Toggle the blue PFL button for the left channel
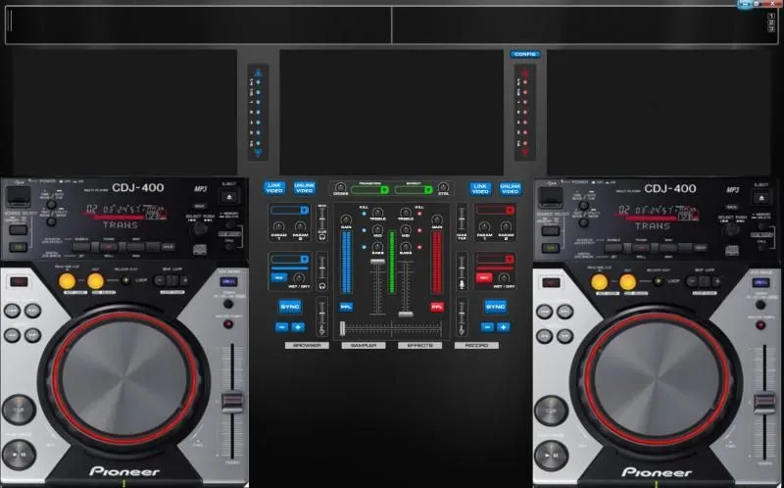Screen dimensions: 784x488 tap(346, 307)
